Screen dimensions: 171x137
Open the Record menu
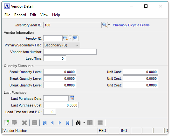click(x=20, y=15)
